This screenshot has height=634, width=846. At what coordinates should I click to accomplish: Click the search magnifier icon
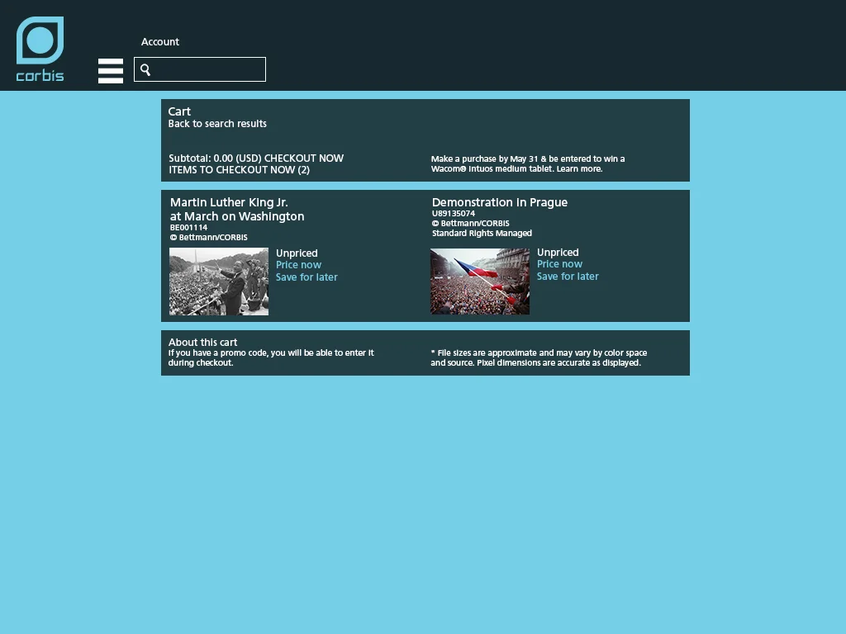145,69
